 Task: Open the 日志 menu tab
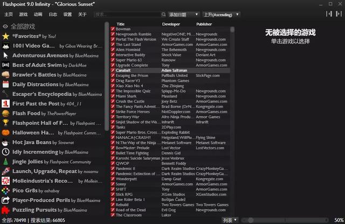click(53, 15)
